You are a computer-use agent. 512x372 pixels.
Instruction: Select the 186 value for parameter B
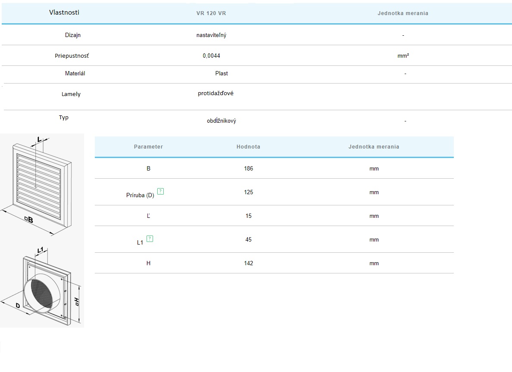click(x=248, y=169)
